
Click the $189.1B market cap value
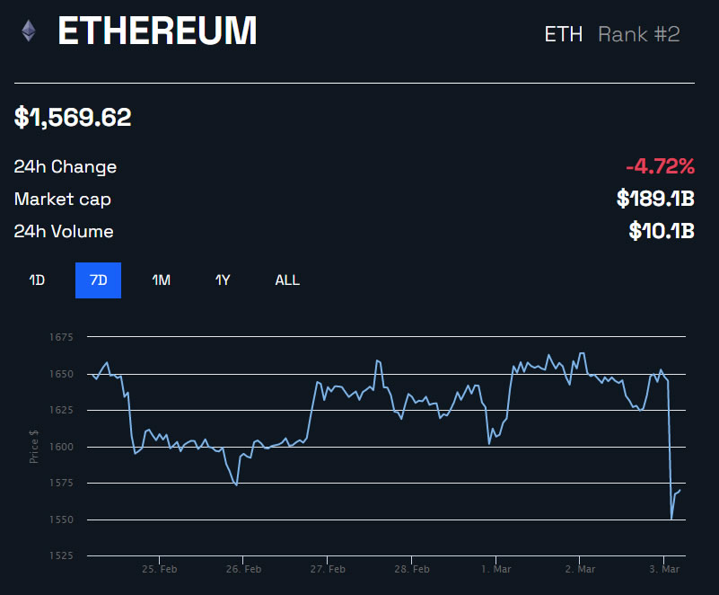[x=655, y=199]
